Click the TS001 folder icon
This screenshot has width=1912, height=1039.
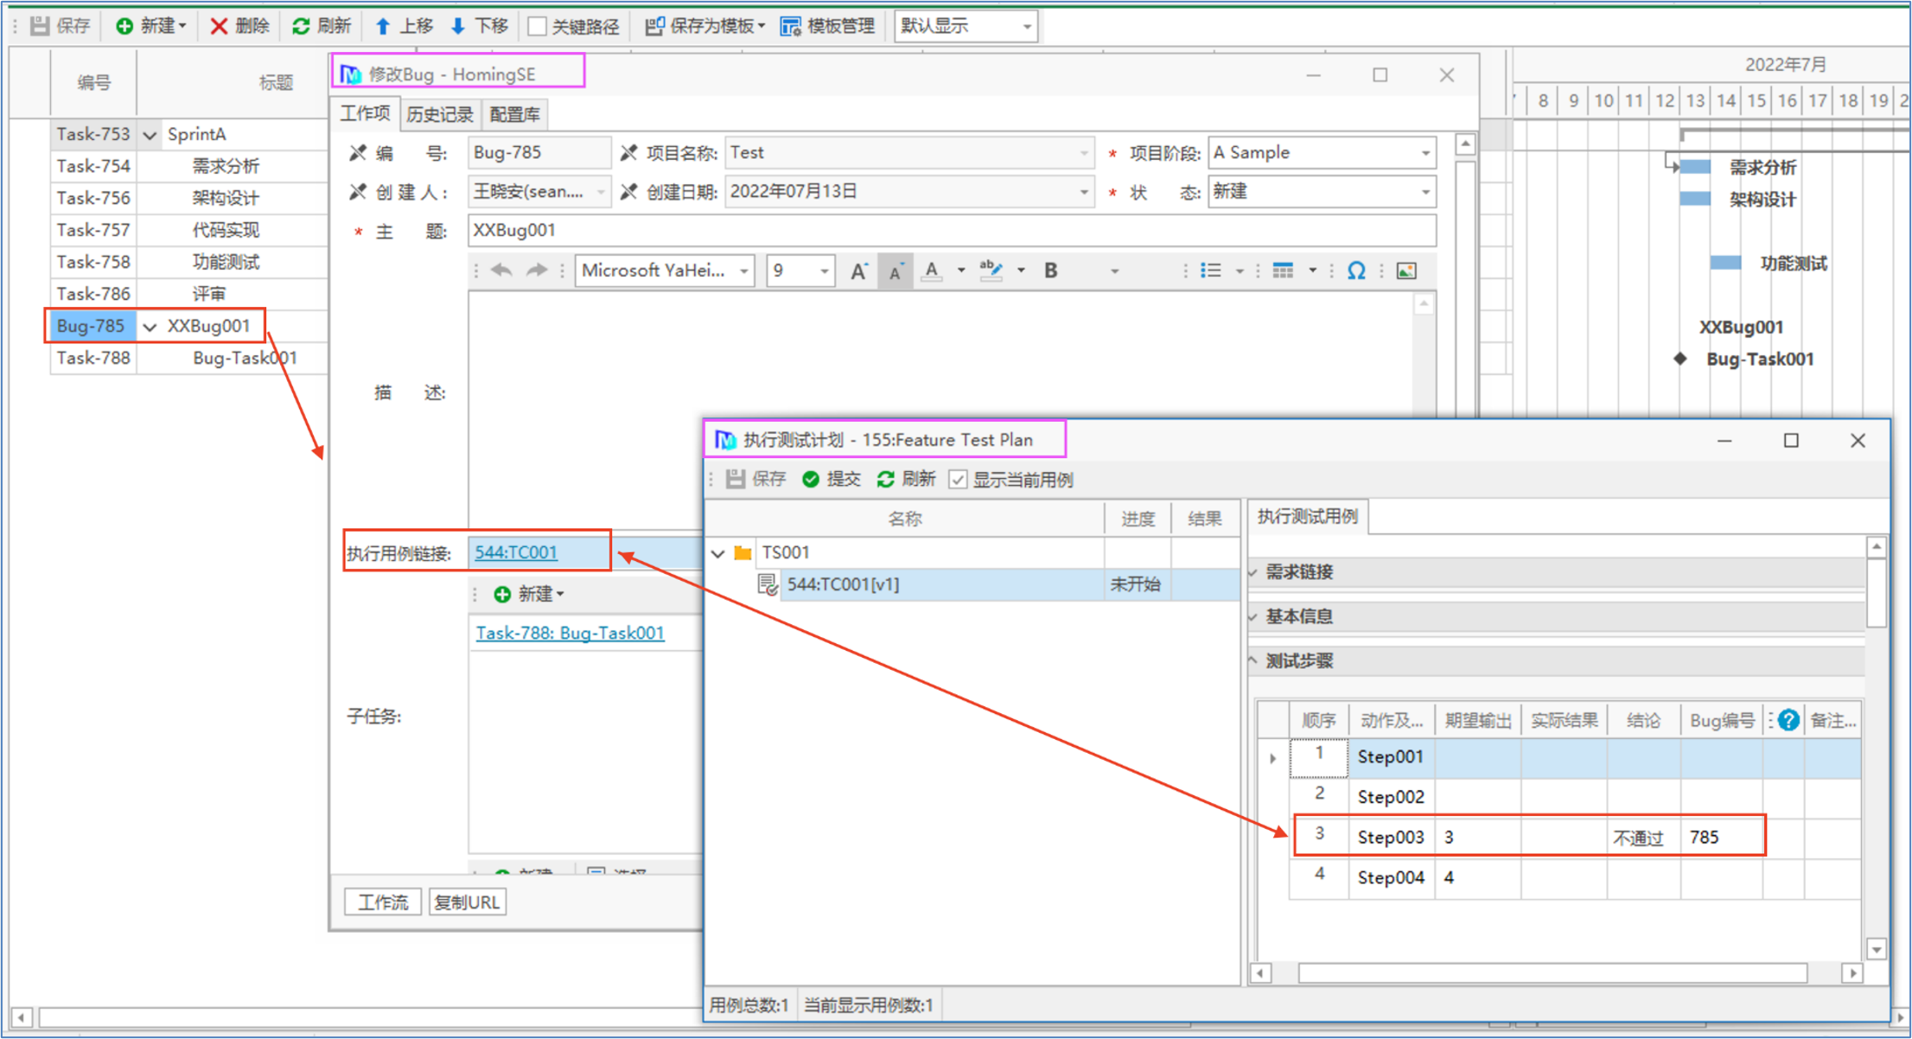coord(742,552)
